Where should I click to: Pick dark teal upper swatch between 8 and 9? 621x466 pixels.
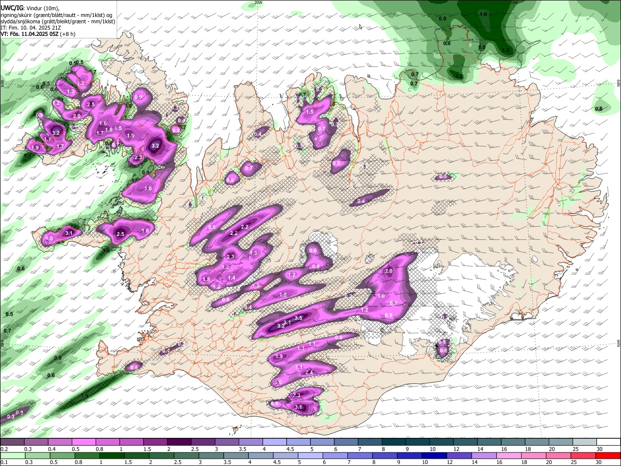coord(393,442)
